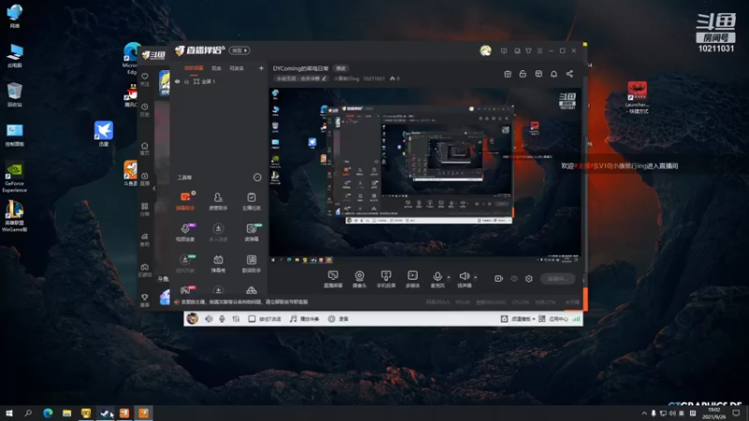This screenshot has height=421, width=749.
Task: Collapse the Douyu sidebar arrow
Action: (154, 188)
